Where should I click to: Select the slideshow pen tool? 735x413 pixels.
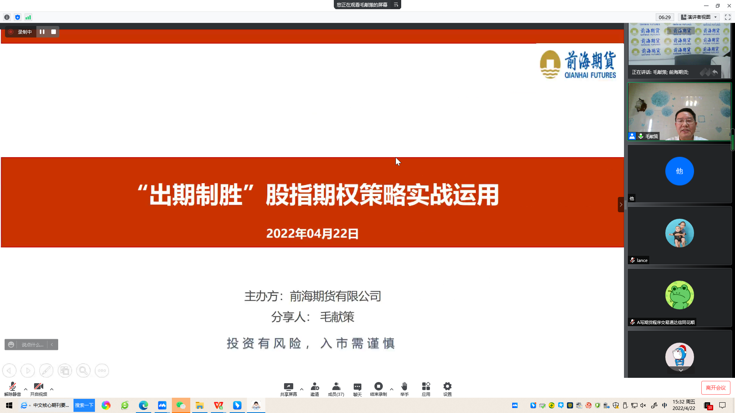coord(46,371)
